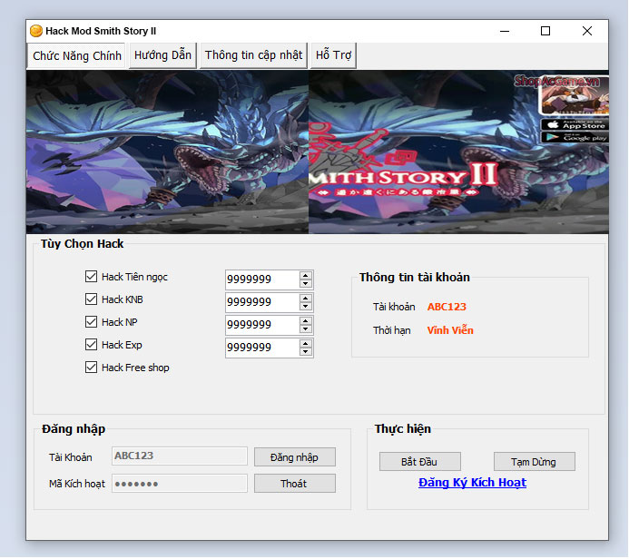629x559 pixels.
Task: Click the Bắt Đầu button
Action: (420, 462)
